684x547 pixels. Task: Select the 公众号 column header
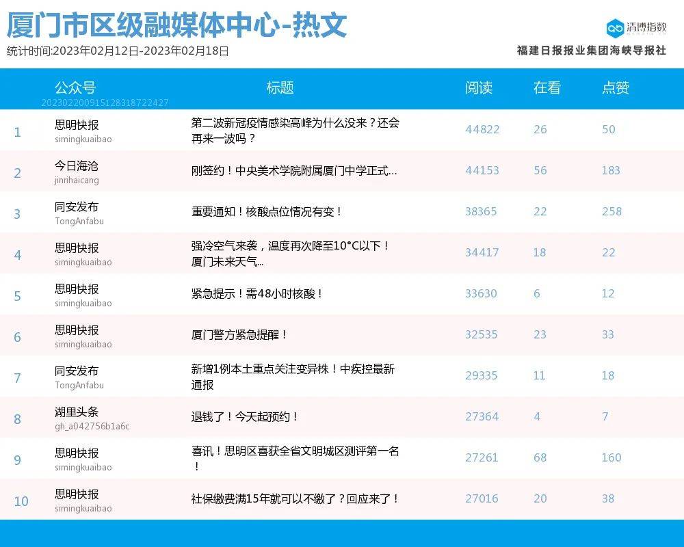[75, 88]
